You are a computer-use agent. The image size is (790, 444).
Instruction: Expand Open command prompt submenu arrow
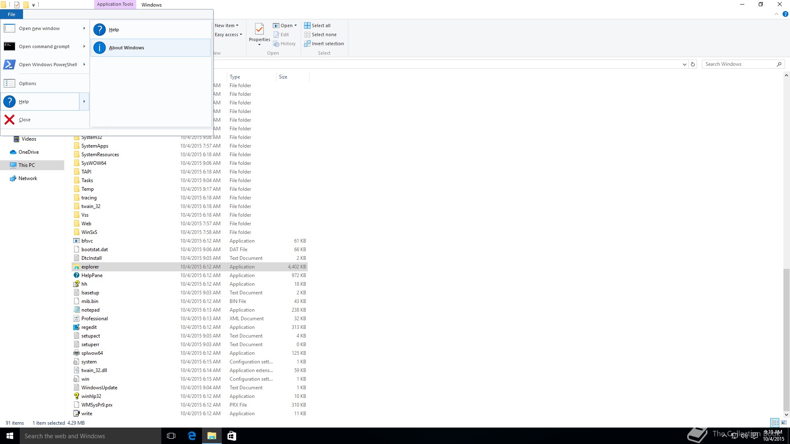point(84,46)
